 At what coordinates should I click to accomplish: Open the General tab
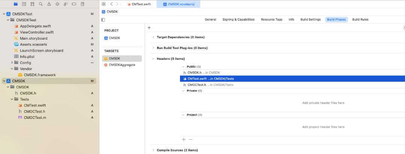click(210, 19)
